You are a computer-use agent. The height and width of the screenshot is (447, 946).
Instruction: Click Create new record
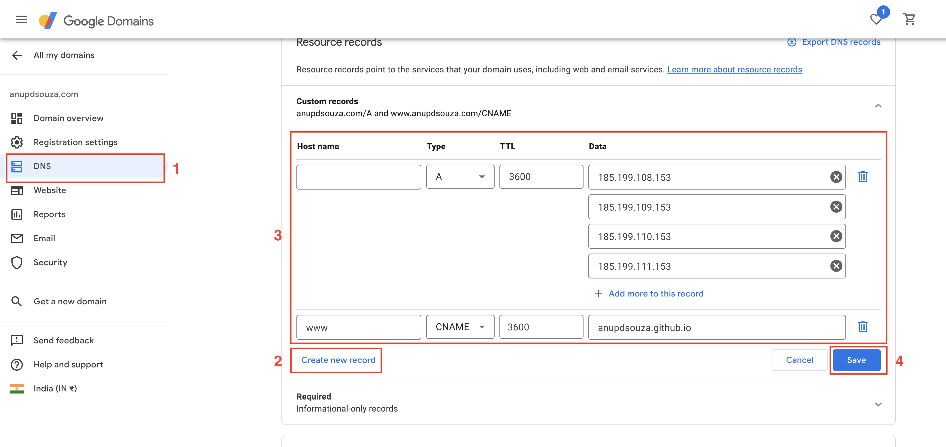coord(338,360)
